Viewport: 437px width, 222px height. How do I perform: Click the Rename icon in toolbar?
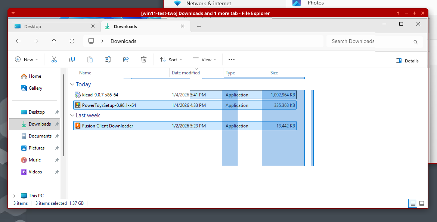coord(108,60)
